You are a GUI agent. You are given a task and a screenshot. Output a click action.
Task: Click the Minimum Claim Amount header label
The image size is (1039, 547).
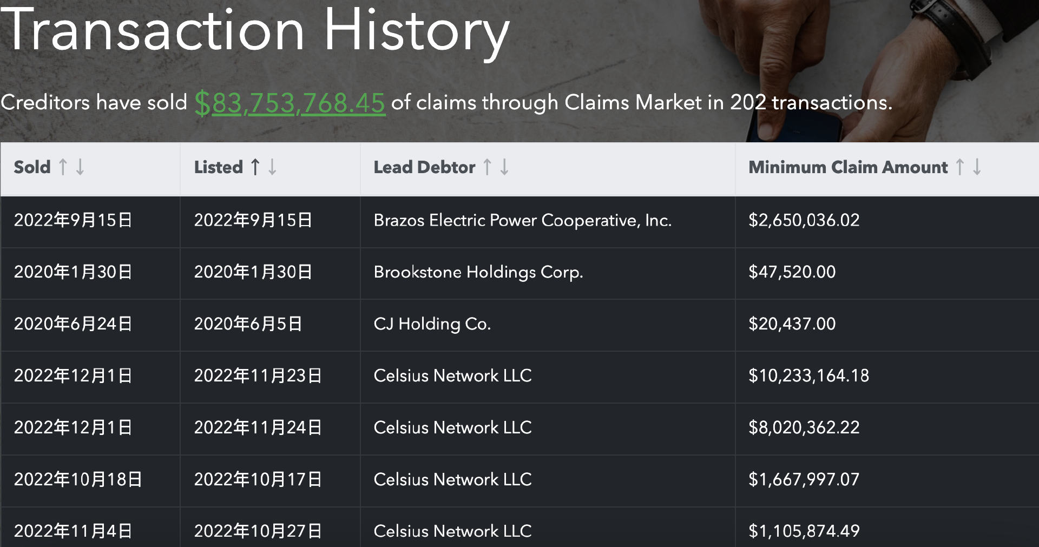coord(848,167)
